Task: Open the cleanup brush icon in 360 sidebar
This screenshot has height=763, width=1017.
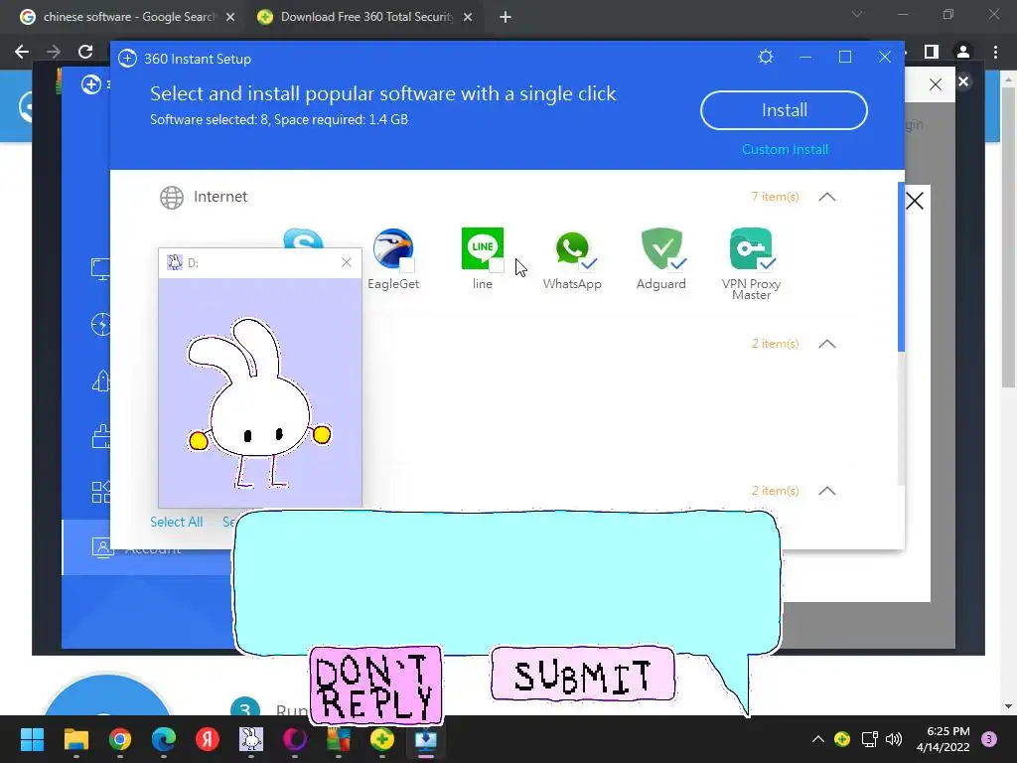Action: click(101, 436)
